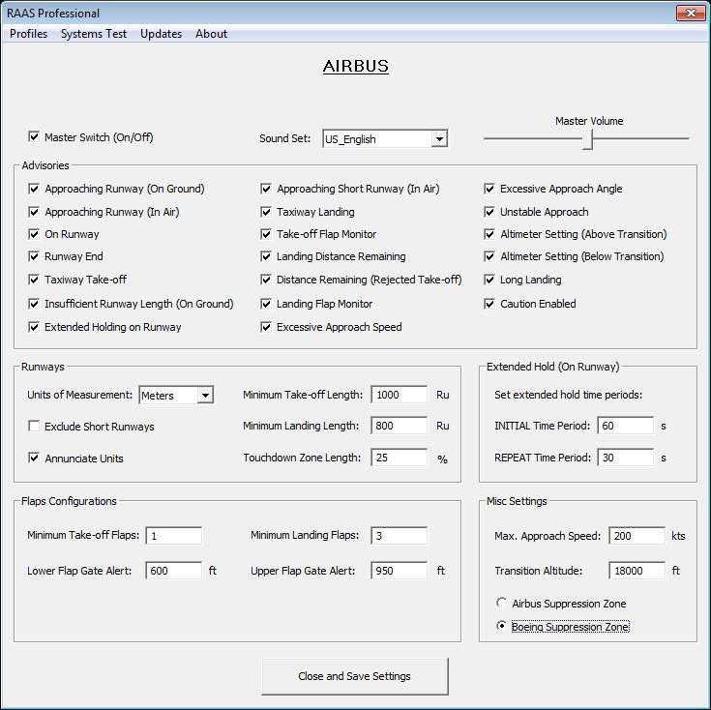711x710 pixels.
Task: Toggle the Caution Enabled checkbox
Action: [x=489, y=304]
